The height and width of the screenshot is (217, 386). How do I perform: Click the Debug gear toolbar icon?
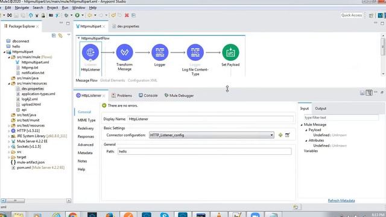coord(66,15)
